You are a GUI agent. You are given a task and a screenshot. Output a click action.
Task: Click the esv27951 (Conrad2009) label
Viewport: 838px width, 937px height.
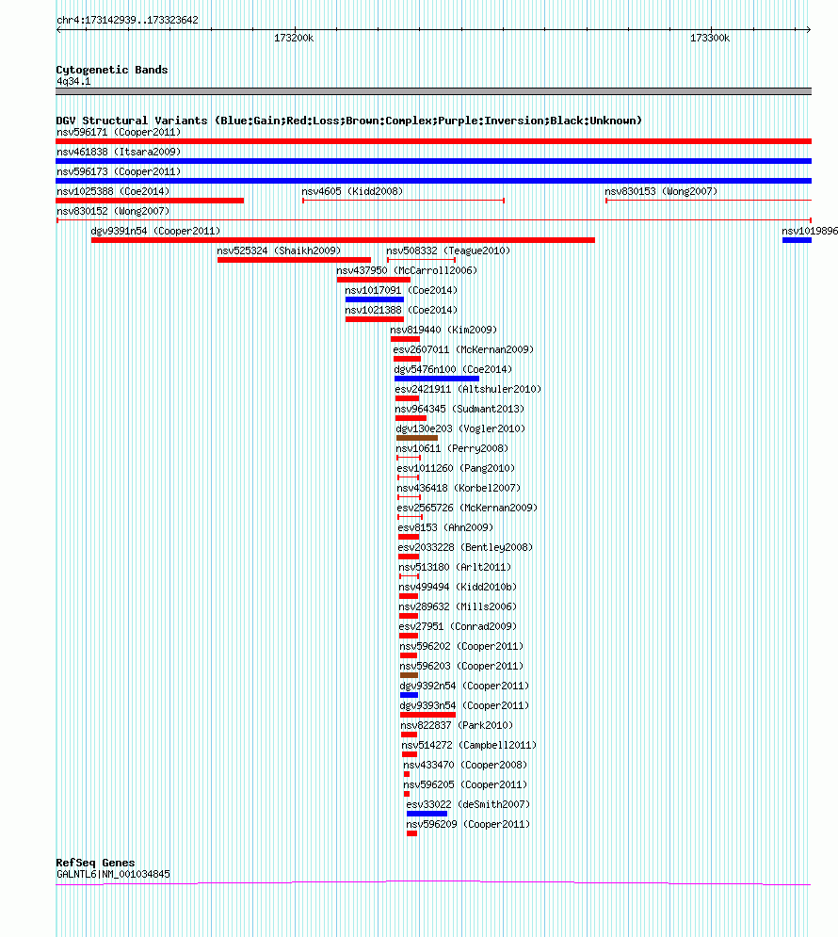[x=458, y=626]
